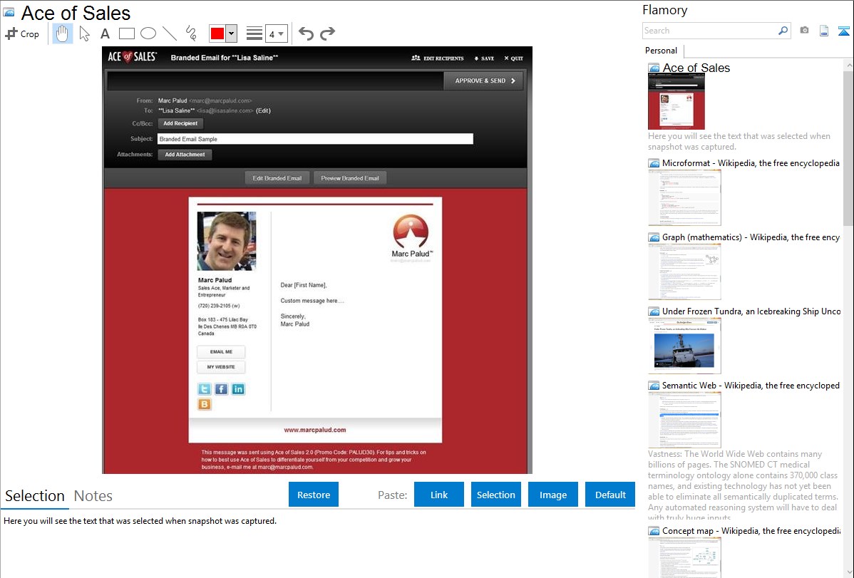Open the Selection tab
854x578 pixels.
(35, 496)
